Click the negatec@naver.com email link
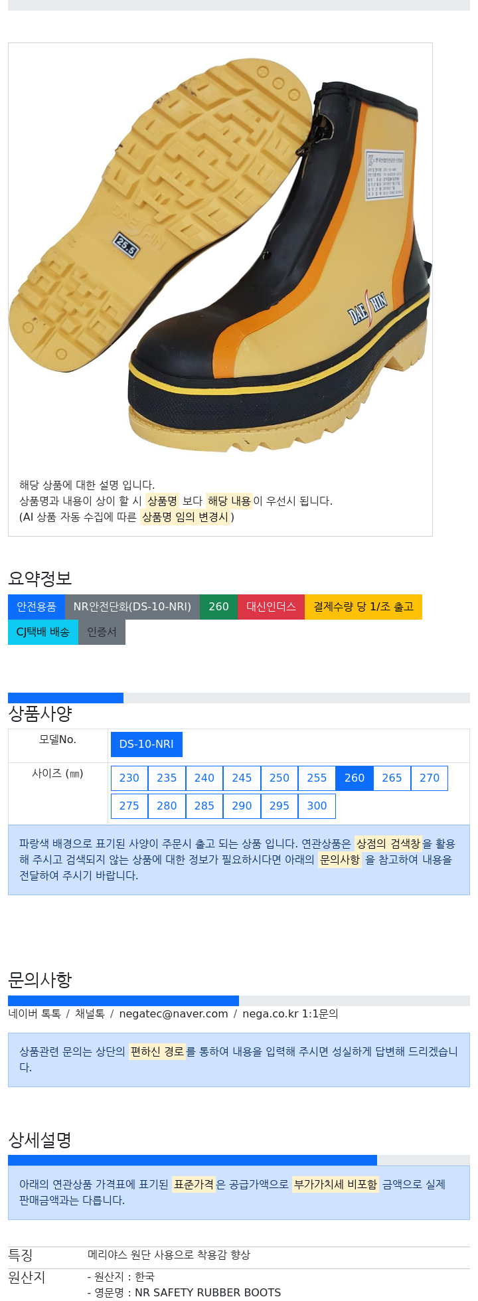478x1301 pixels. click(x=173, y=1014)
